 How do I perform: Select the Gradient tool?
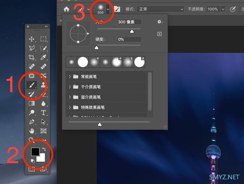coord(32,103)
